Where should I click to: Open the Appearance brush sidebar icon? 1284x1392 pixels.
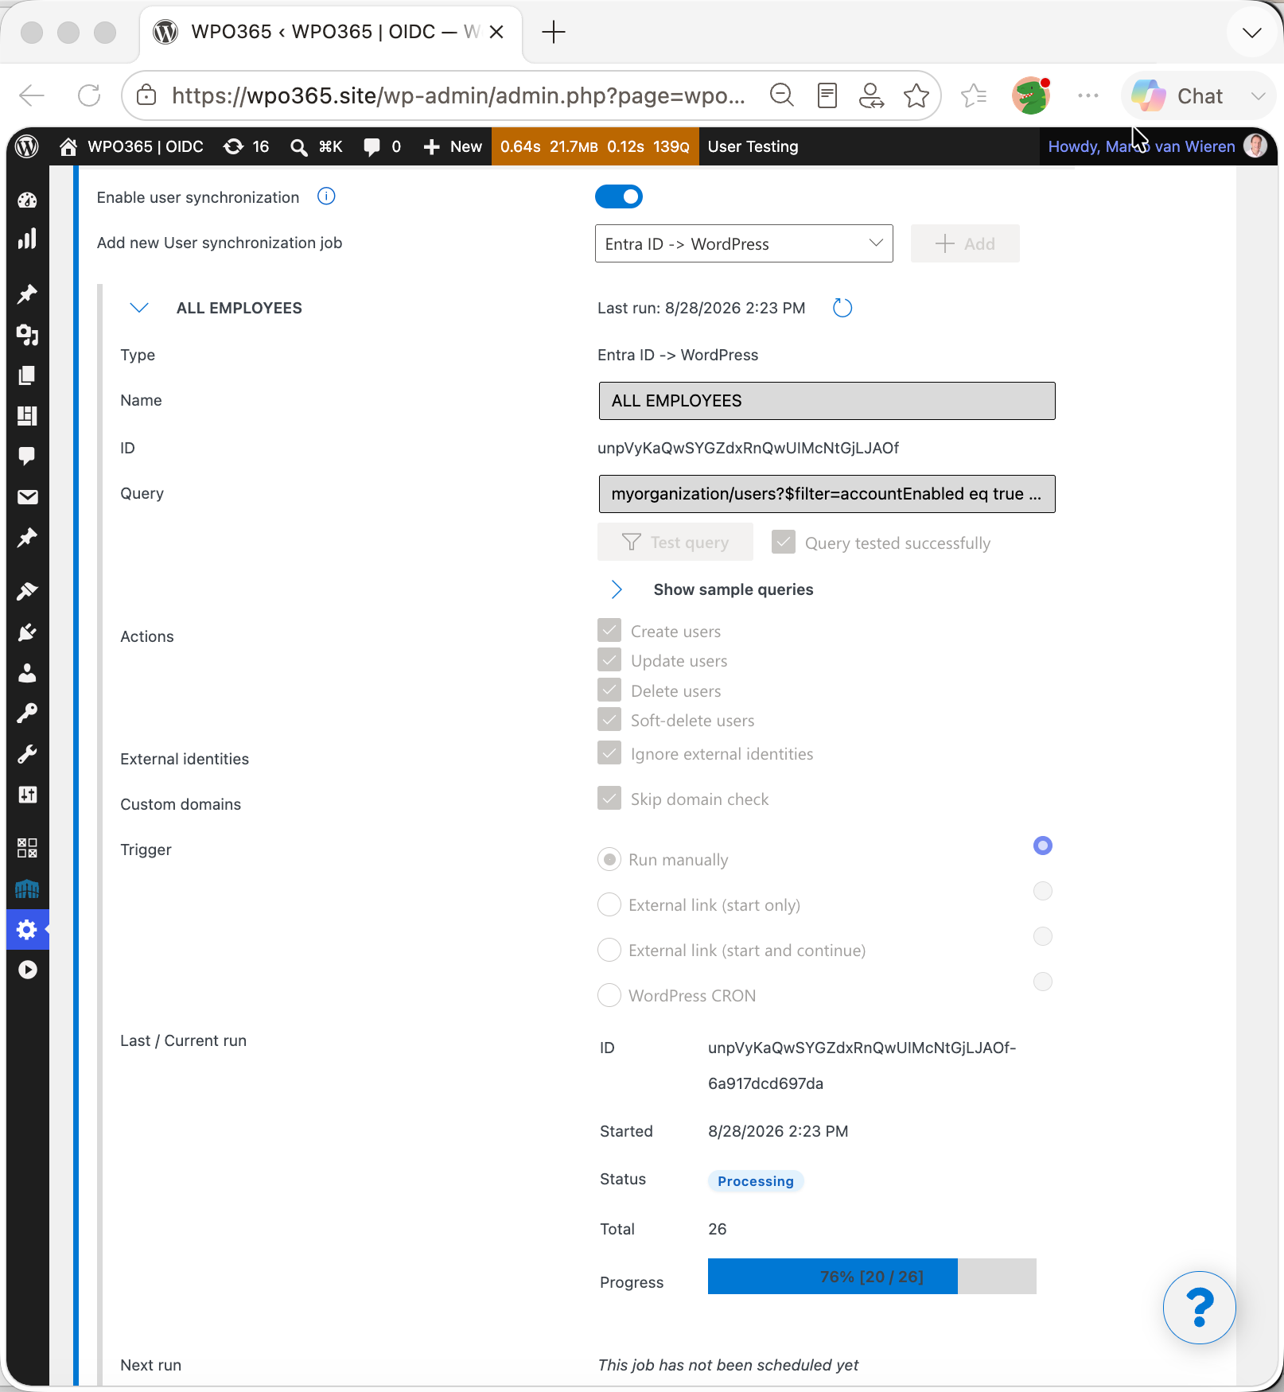click(28, 592)
